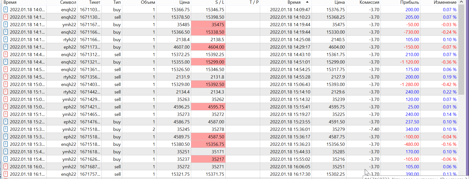Click the buy icon of the row with -730.00 profit
The height and width of the screenshot is (179, 469).
click(x=5, y=32)
